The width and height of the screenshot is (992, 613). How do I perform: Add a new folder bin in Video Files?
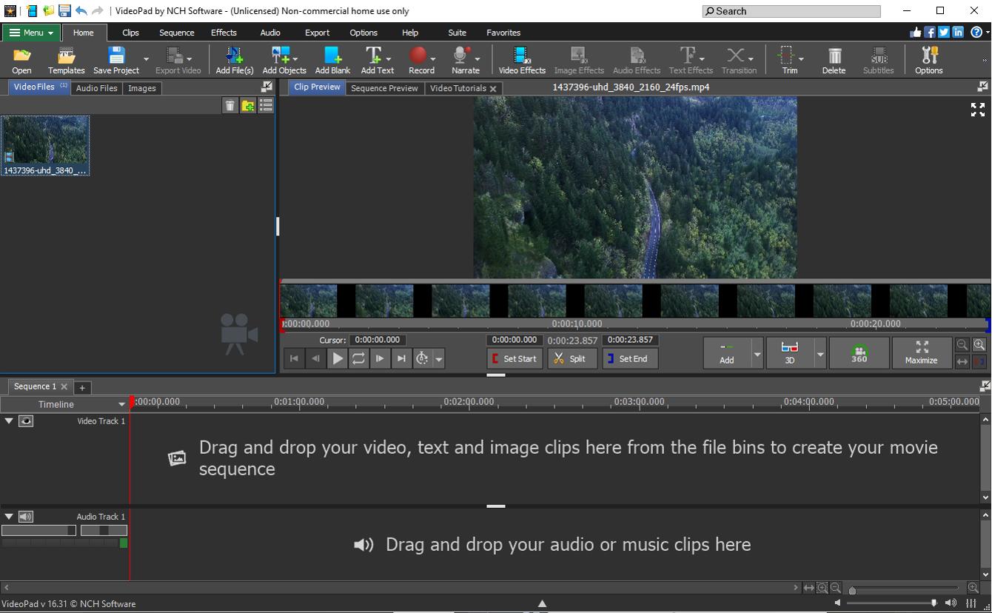(x=248, y=105)
